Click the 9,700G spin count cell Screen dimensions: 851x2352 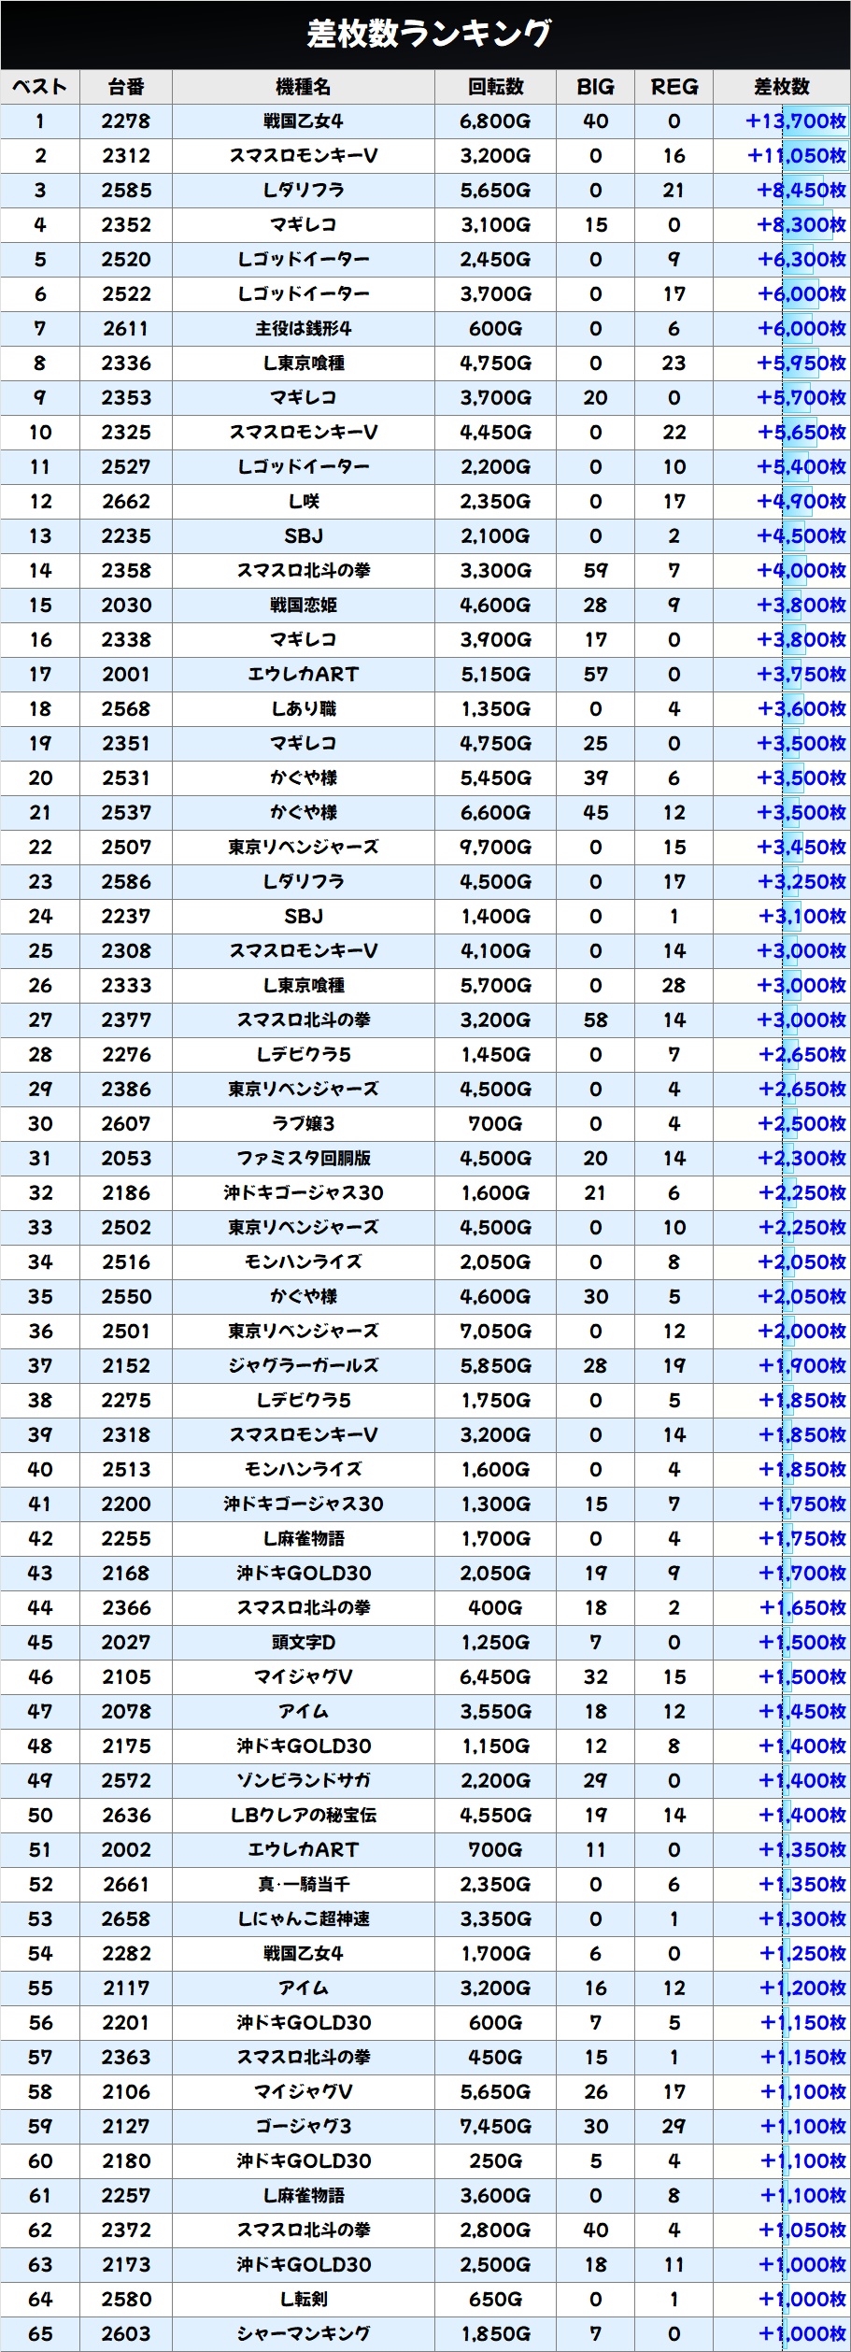[x=495, y=848]
